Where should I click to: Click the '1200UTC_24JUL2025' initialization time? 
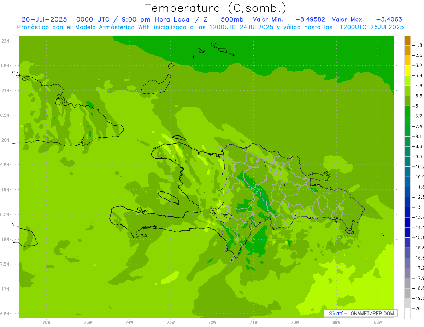click(x=241, y=27)
